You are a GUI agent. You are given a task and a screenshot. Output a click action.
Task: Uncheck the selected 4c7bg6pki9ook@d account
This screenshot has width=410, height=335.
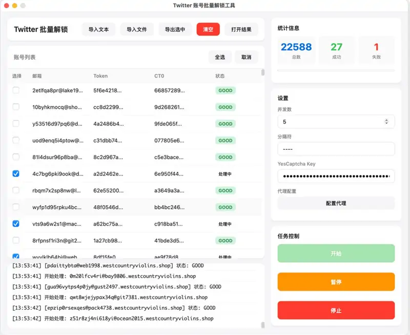(16, 174)
